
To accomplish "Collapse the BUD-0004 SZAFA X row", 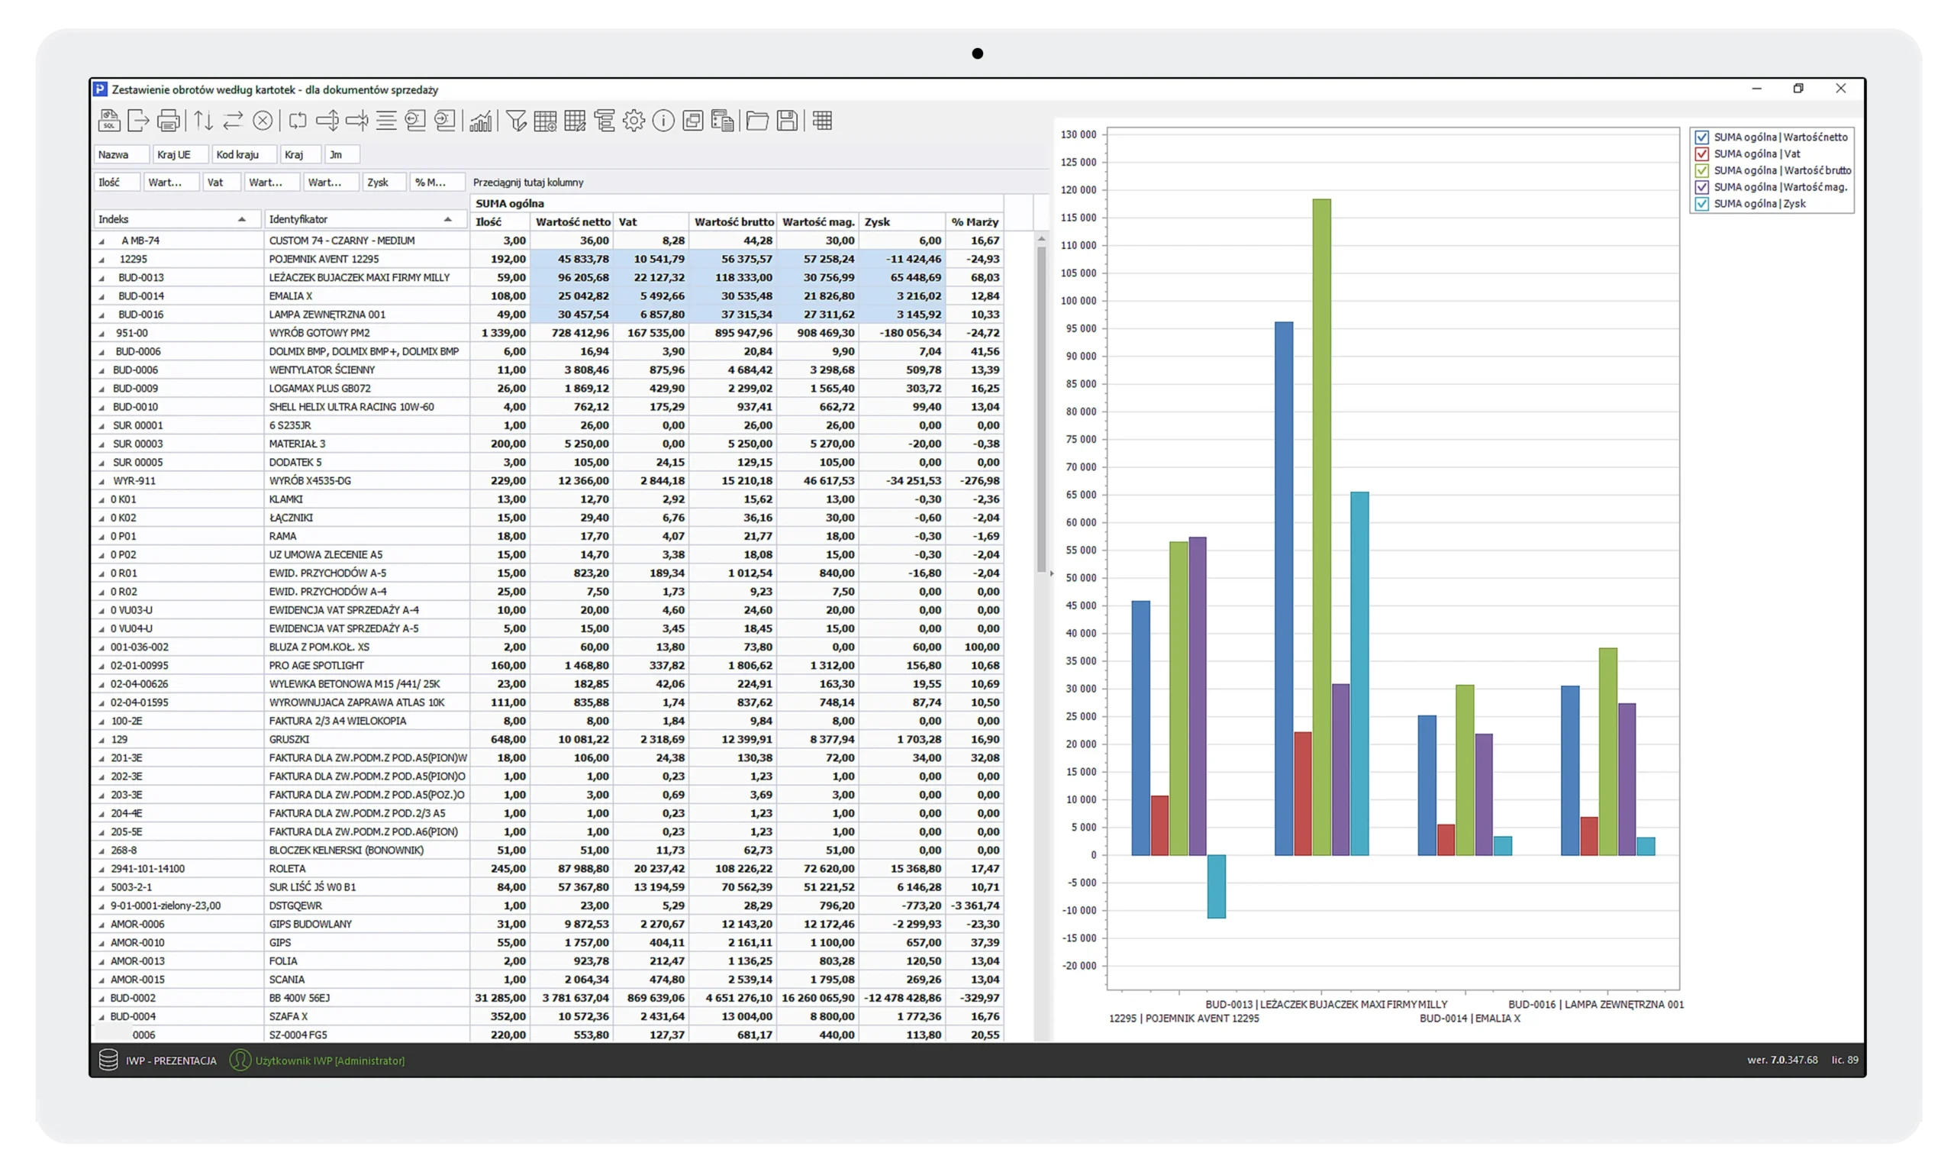I will (x=101, y=1017).
